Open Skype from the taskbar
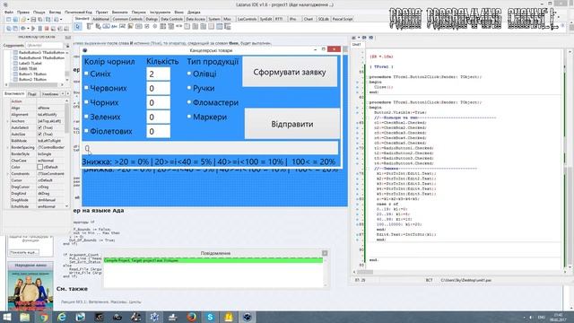This screenshot has width=574, height=323. coord(210,317)
